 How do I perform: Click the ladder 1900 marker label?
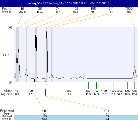(113, 91)
